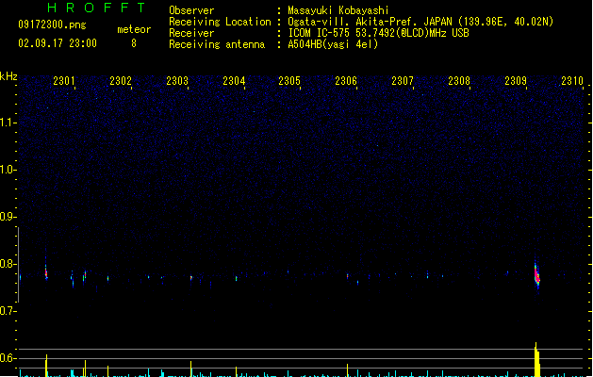Click the date stamp 02.09.17 23:00

click(58, 43)
